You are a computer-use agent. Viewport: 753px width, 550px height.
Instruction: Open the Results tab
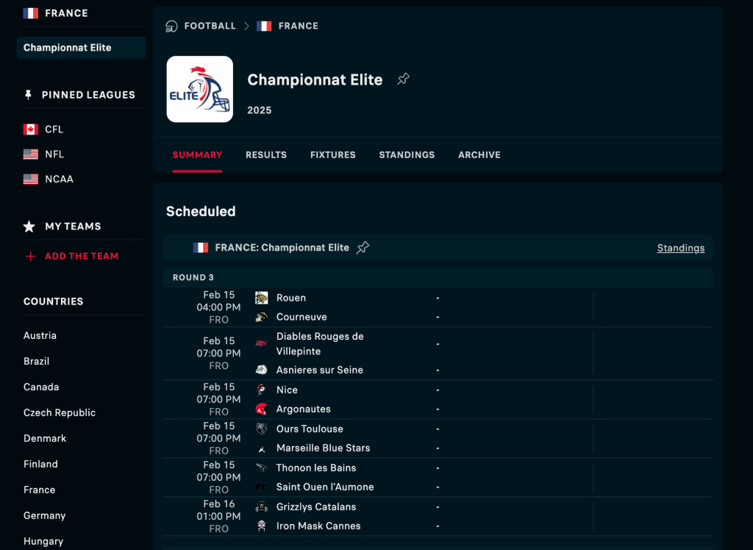266,154
